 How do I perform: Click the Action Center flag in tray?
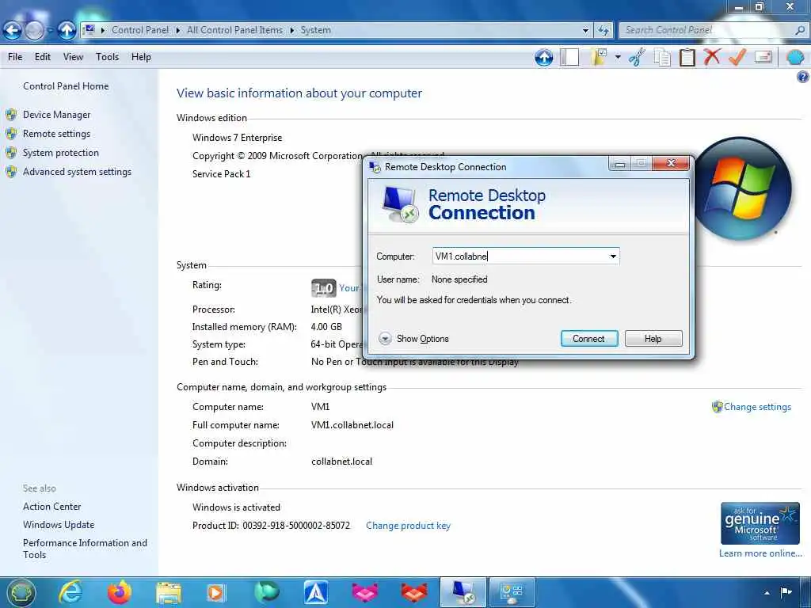(786, 592)
